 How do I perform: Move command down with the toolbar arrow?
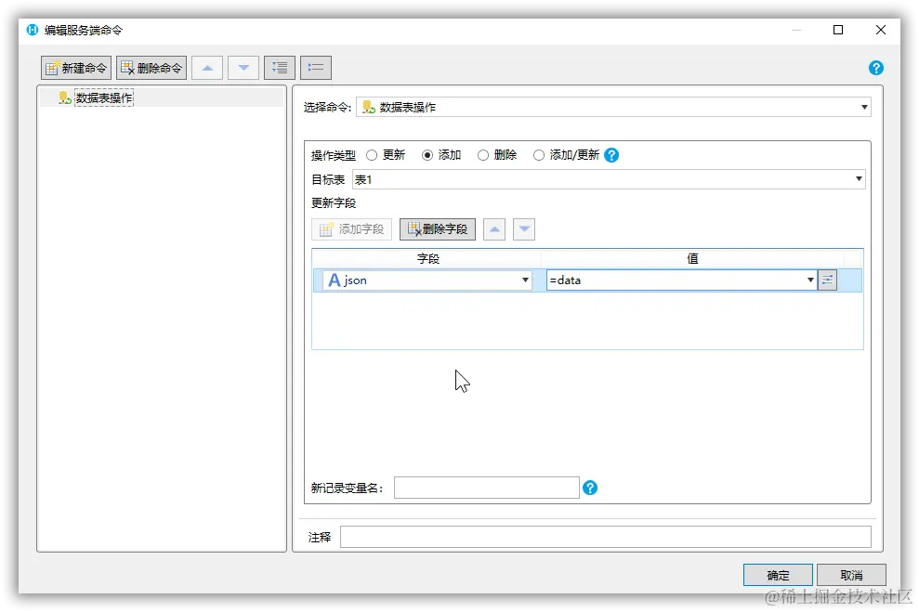click(243, 68)
